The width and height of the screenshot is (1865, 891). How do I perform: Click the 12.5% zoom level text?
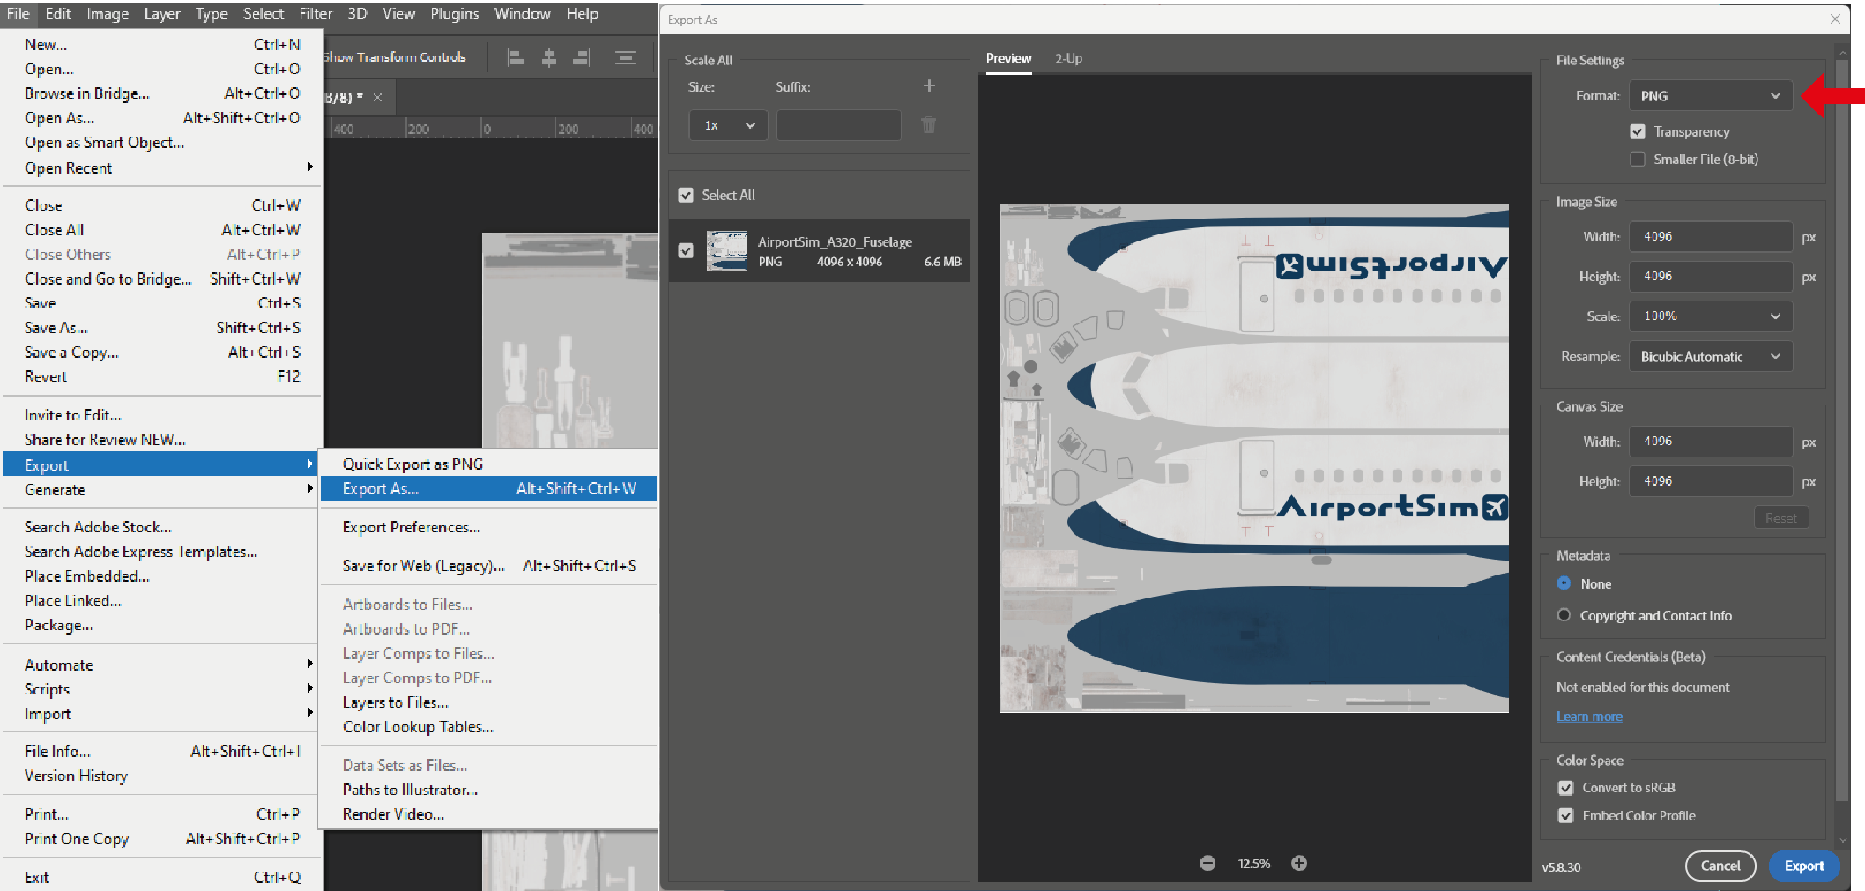1253,864
